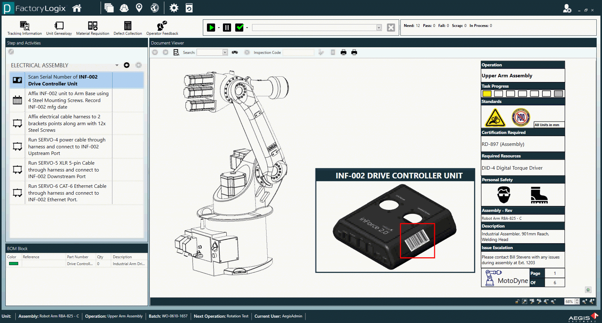Check off the SERVO-5 XLR cable step
Screen dimensions: 602x323
coord(17,170)
